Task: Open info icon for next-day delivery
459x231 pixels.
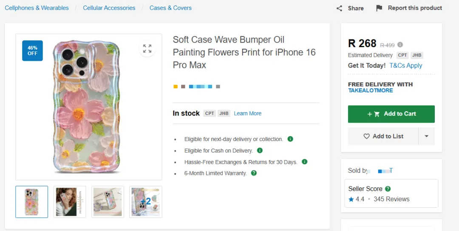Action: 290,139
